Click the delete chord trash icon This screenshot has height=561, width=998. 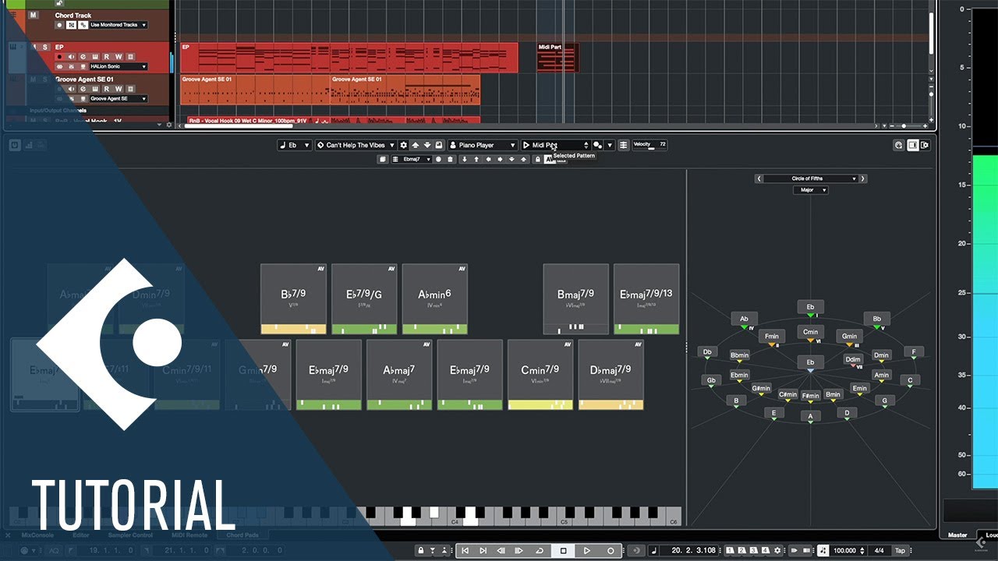451,159
